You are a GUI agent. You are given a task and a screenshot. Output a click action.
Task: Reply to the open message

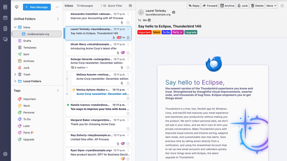pyautogui.click(x=194, y=6)
